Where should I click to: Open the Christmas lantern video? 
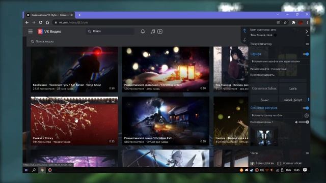click(166, 69)
